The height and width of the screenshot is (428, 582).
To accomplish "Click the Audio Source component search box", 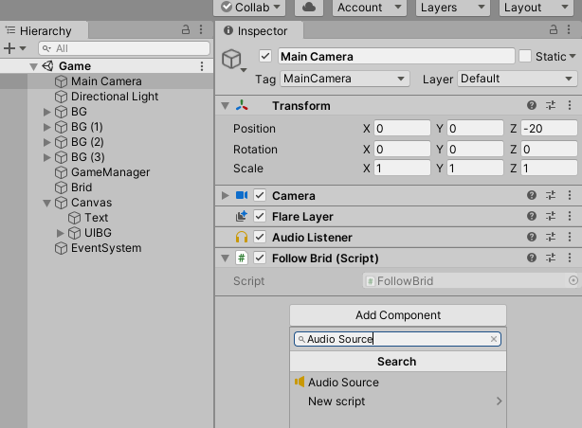I will [x=397, y=339].
